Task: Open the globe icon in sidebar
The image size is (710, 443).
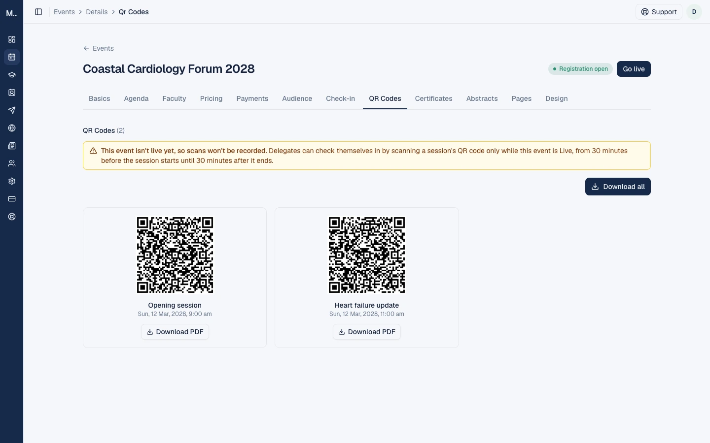Action: point(12,128)
